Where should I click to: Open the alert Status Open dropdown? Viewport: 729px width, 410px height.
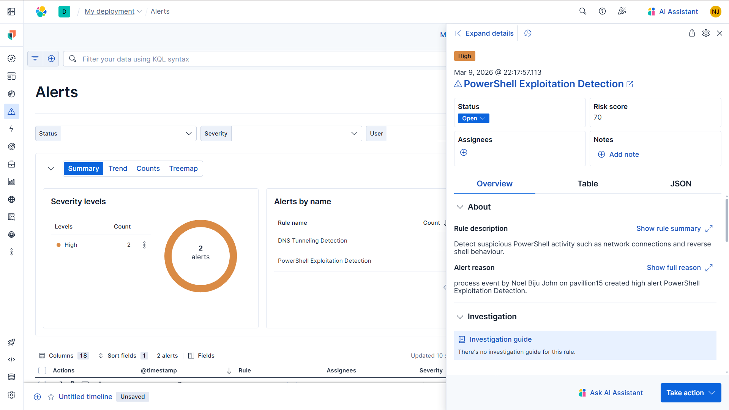click(473, 118)
